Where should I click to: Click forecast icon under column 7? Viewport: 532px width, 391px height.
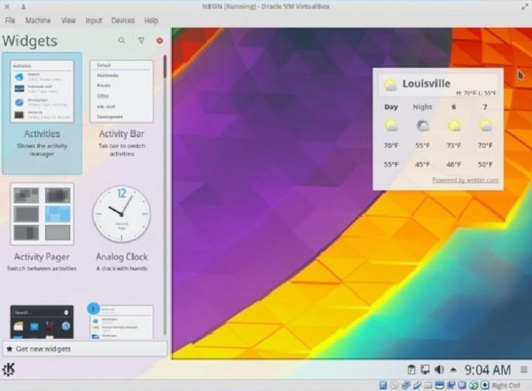(485, 126)
